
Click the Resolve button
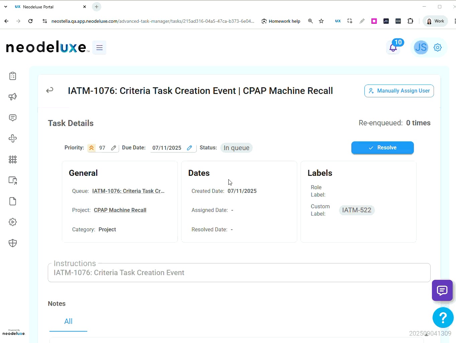coord(382,148)
